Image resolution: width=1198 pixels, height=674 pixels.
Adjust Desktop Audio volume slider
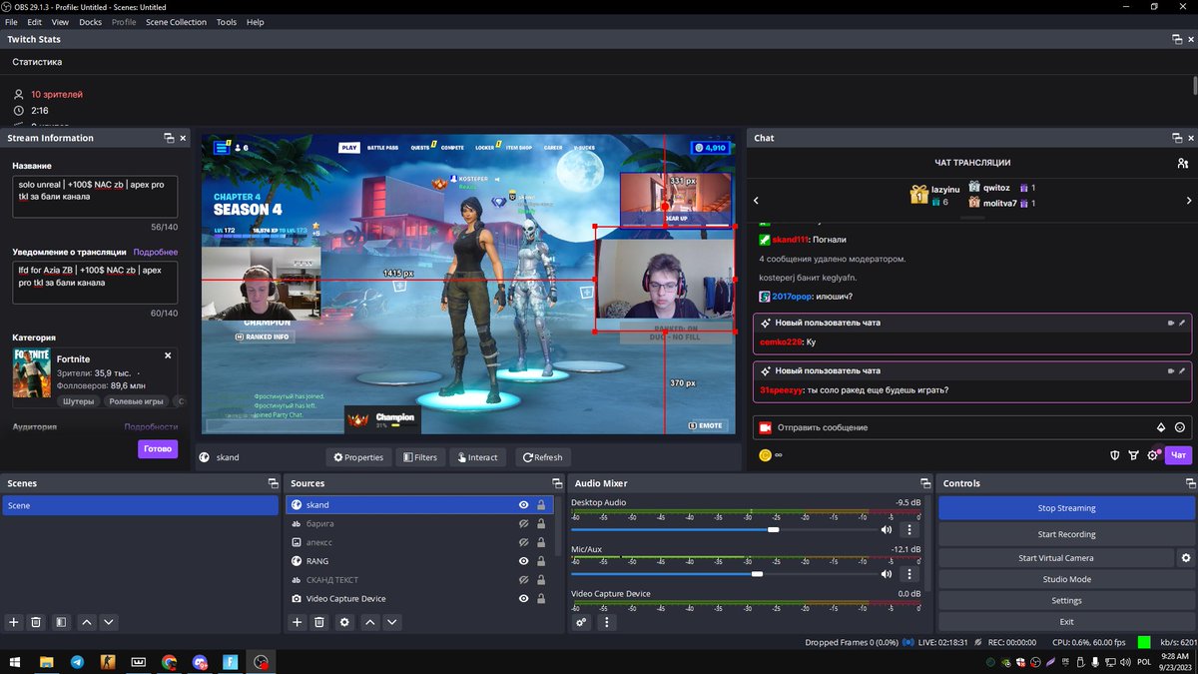point(774,530)
